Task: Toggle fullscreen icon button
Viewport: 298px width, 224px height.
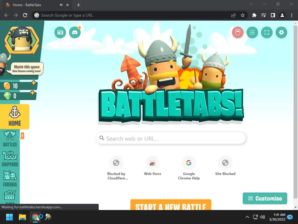Action: [267, 32]
